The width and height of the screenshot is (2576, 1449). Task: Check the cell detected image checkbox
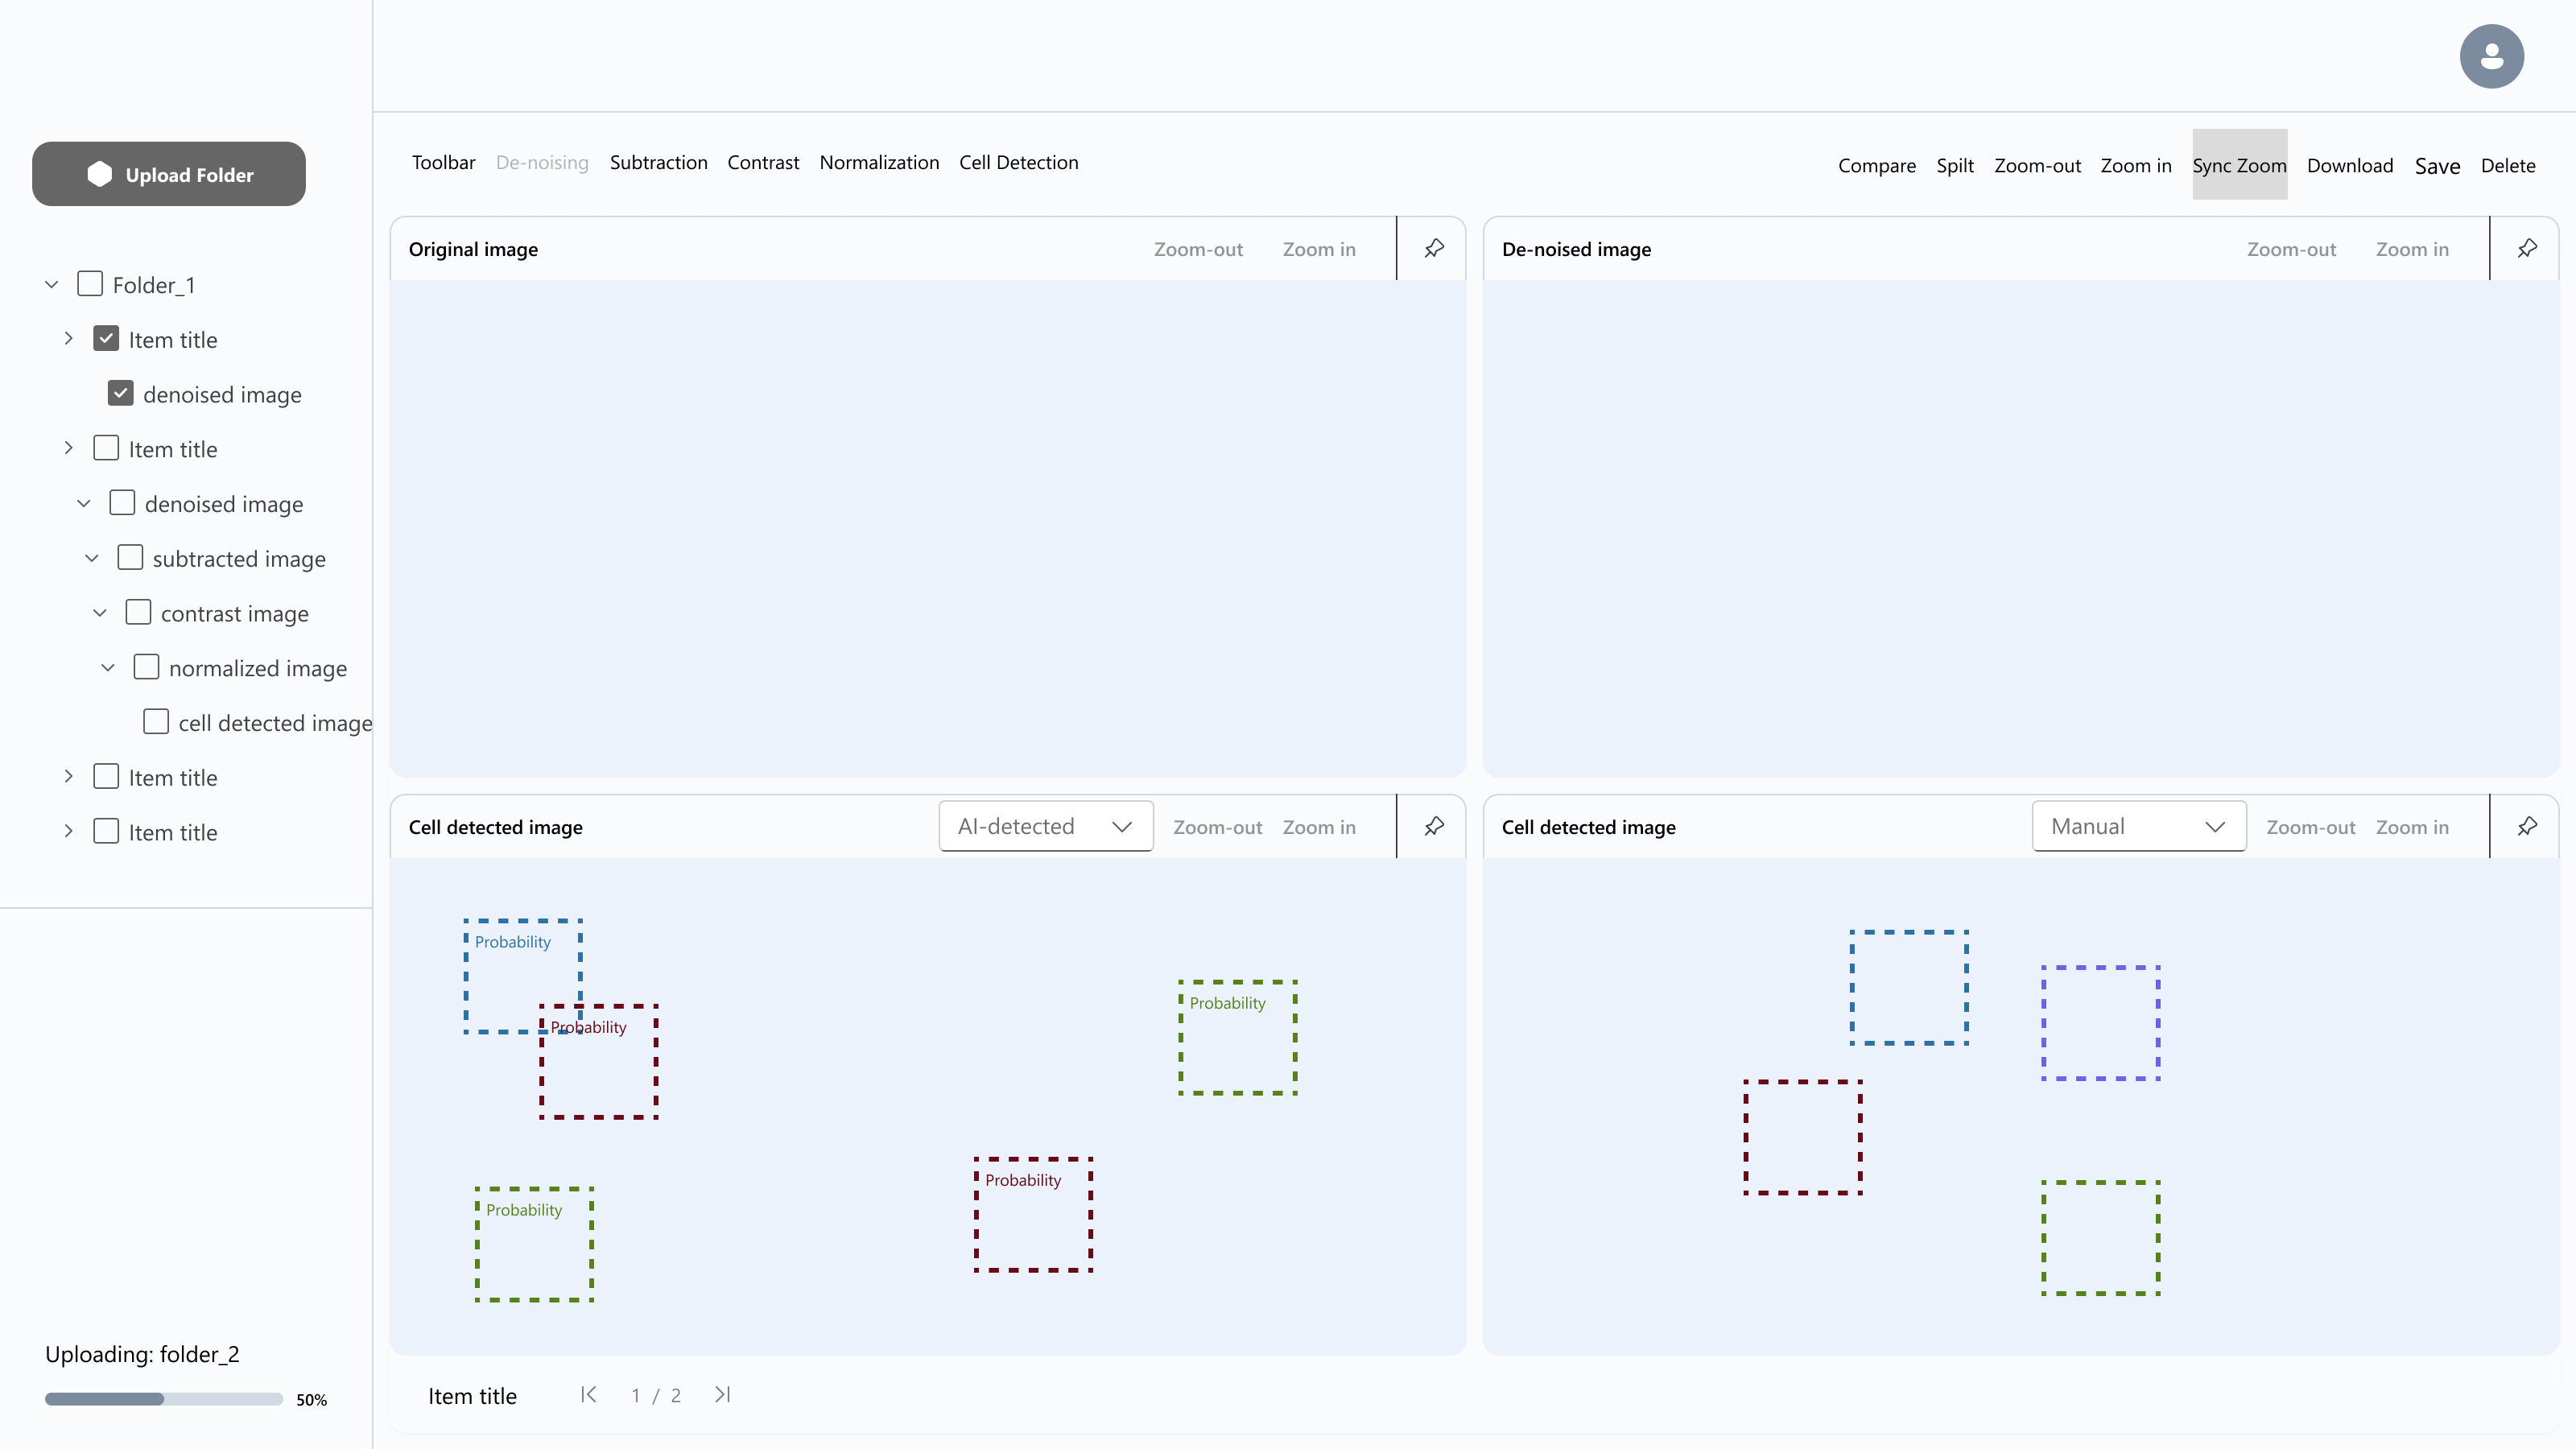(x=156, y=722)
